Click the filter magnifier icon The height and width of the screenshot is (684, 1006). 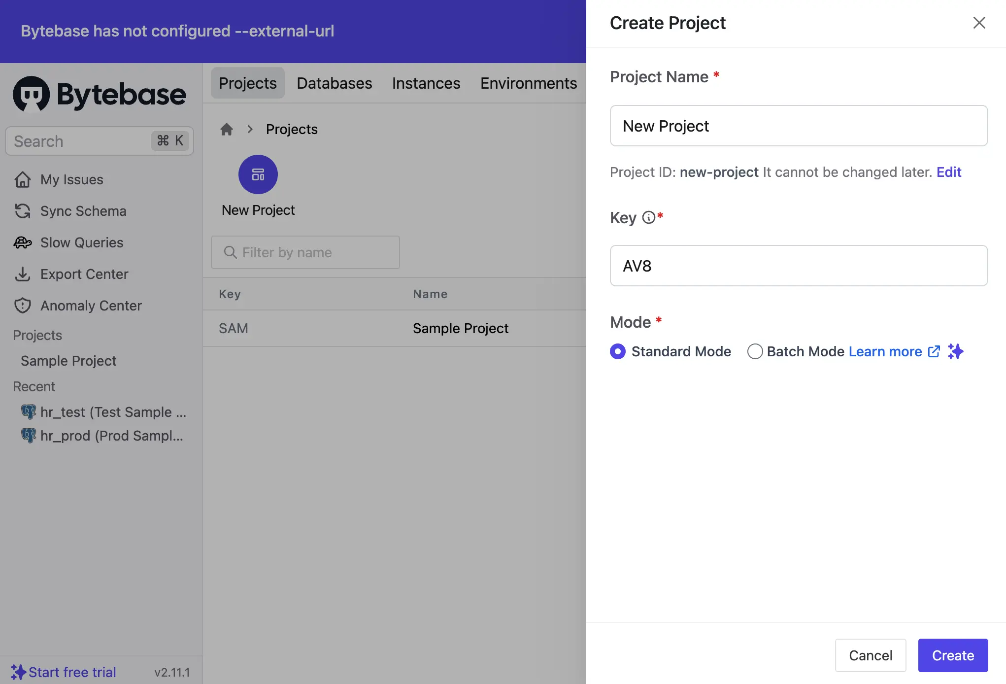(230, 252)
